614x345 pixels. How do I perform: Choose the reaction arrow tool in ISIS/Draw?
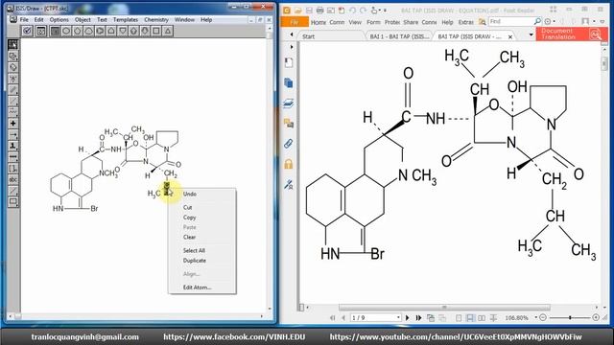[x=12, y=135]
